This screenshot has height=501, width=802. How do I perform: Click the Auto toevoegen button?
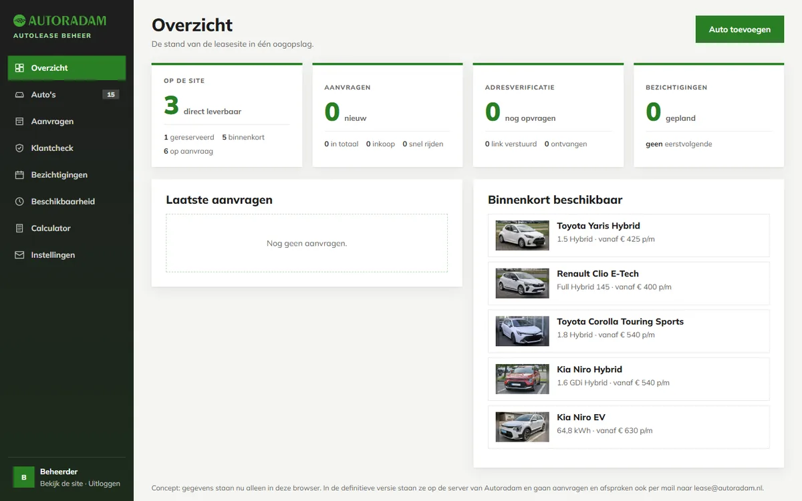click(x=740, y=29)
